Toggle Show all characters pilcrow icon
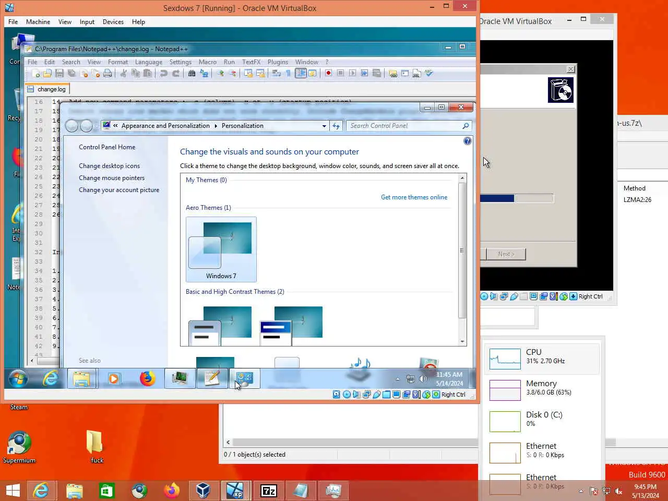 click(x=288, y=73)
